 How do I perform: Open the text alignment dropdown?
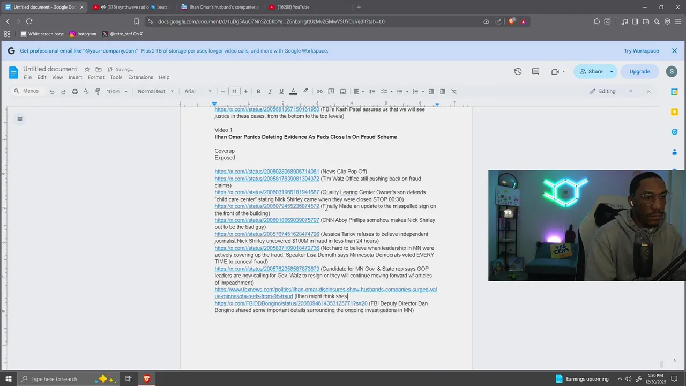click(359, 92)
